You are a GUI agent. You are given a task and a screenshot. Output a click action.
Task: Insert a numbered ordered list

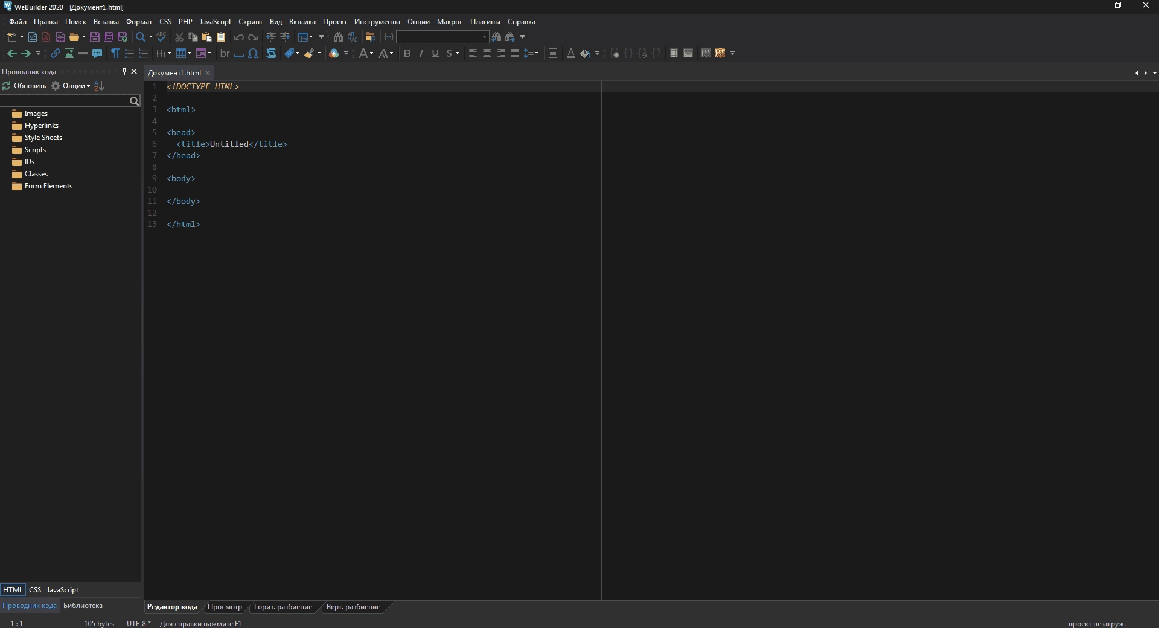click(143, 53)
